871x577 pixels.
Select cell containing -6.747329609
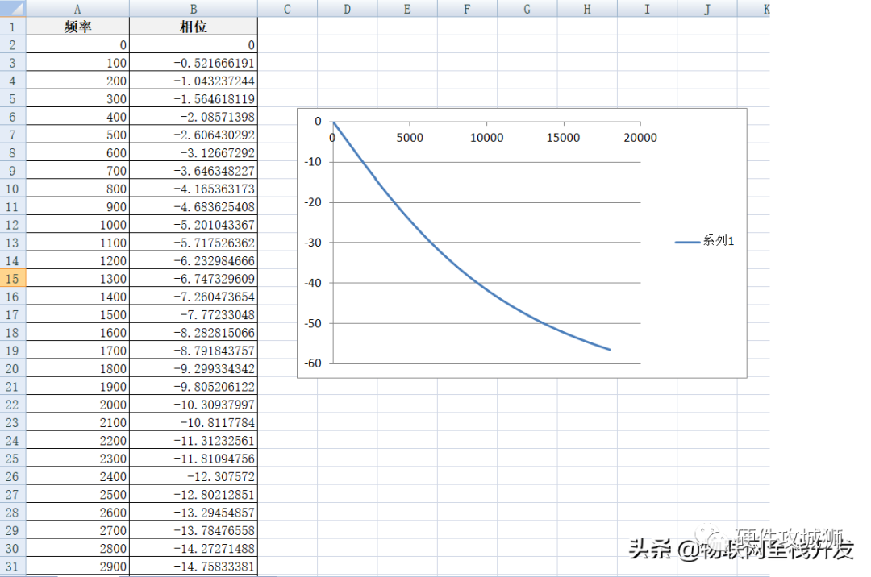click(x=194, y=279)
